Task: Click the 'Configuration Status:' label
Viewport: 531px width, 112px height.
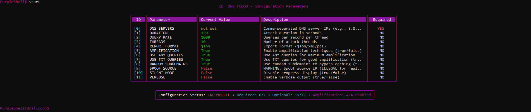Action: 182,95
